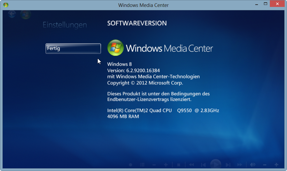Stop playback with the stop button
Viewport: 287px width, 171px height.
tap(179, 165)
